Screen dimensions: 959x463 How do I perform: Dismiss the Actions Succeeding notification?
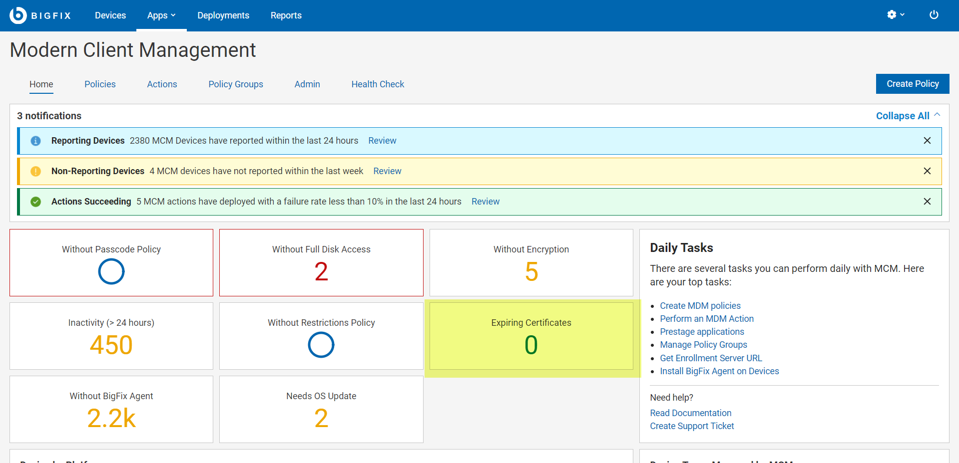pos(927,202)
